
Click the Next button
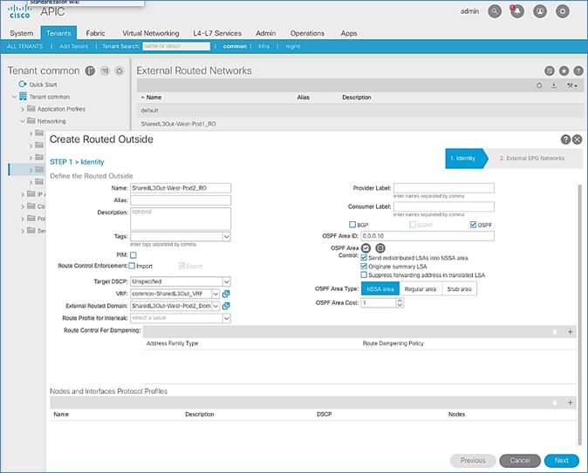click(561, 460)
